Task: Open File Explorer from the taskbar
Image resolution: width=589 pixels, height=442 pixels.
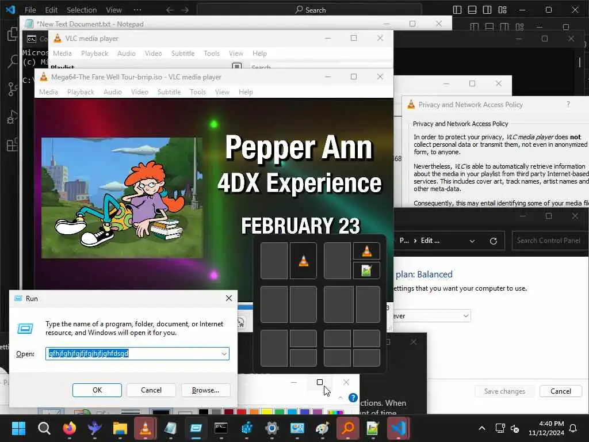Action: 120,428
